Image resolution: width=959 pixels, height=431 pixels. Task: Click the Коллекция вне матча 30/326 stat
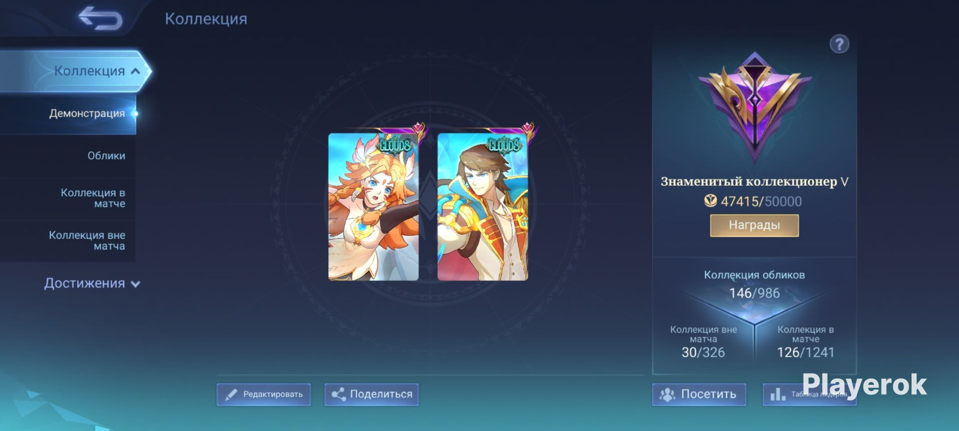[703, 342]
